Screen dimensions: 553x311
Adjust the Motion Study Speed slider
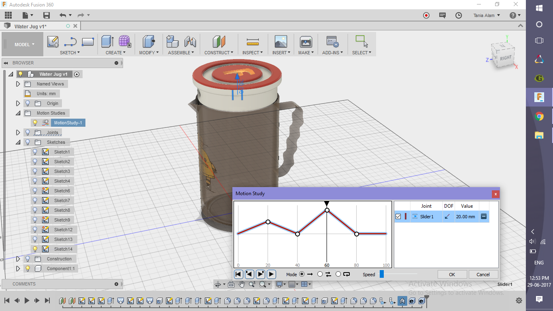click(382, 274)
